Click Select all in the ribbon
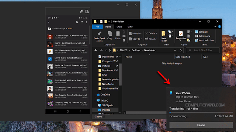 click(201, 32)
